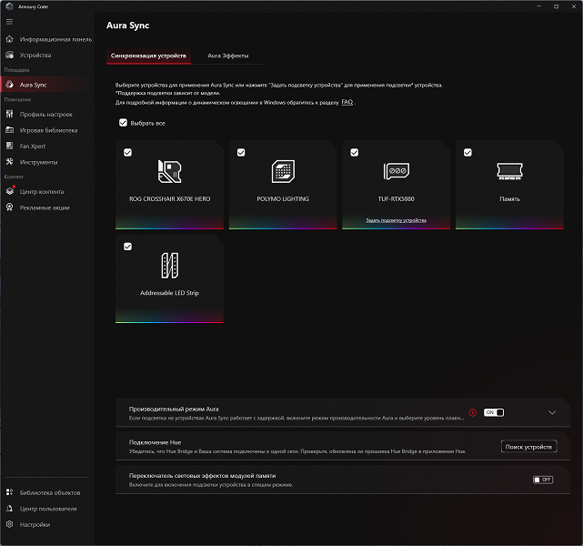Image resolution: width=583 pixels, height=546 pixels.
Task: Open the hamburger menu icon
Action: pos(10,22)
